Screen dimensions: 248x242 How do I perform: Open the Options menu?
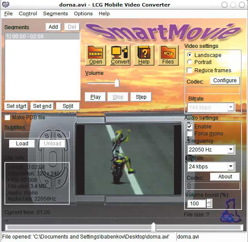[x=83, y=13]
